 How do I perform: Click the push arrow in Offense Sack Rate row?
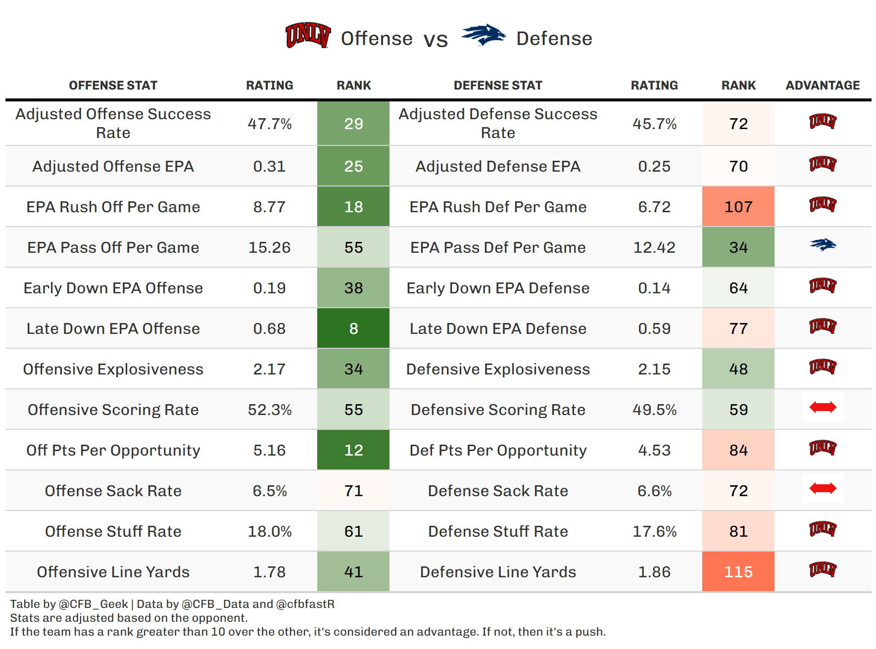pos(823,488)
